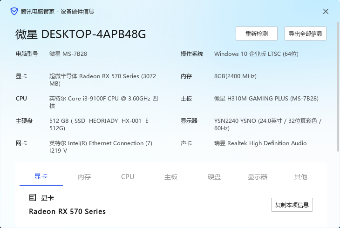Select the 主板 tab
Screen dimensions: 340x228
(x=171, y=177)
